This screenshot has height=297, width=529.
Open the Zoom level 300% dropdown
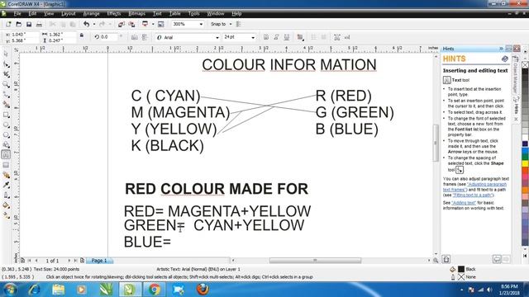click(201, 24)
